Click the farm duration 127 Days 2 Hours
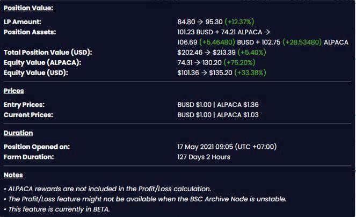The height and width of the screenshot is (217, 356). (204, 157)
